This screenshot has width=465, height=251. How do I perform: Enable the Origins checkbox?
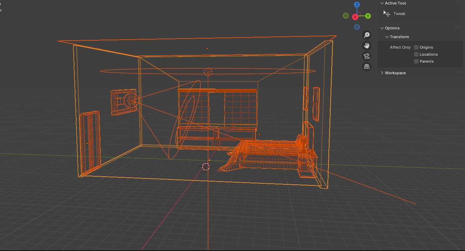[x=416, y=47]
